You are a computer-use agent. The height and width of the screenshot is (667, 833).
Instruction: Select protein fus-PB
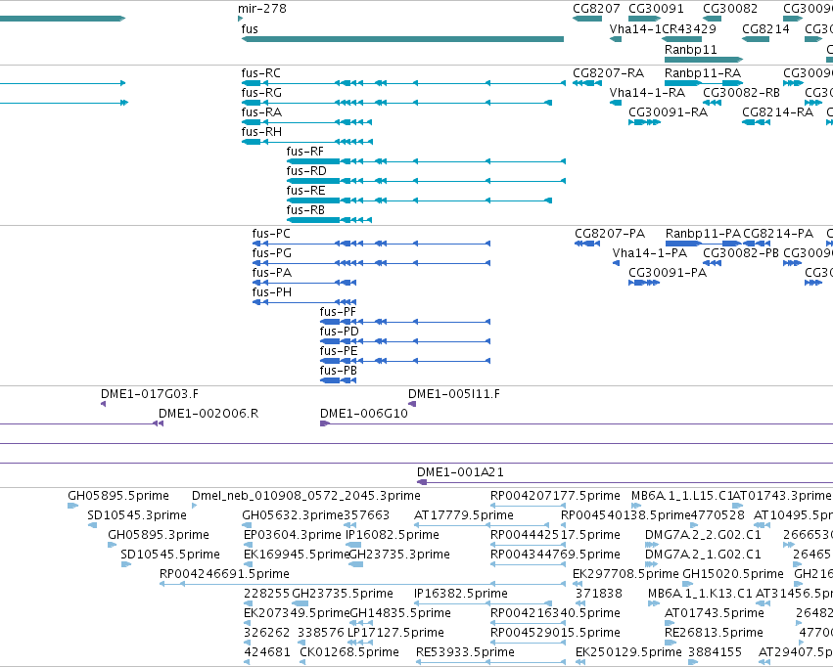click(338, 380)
